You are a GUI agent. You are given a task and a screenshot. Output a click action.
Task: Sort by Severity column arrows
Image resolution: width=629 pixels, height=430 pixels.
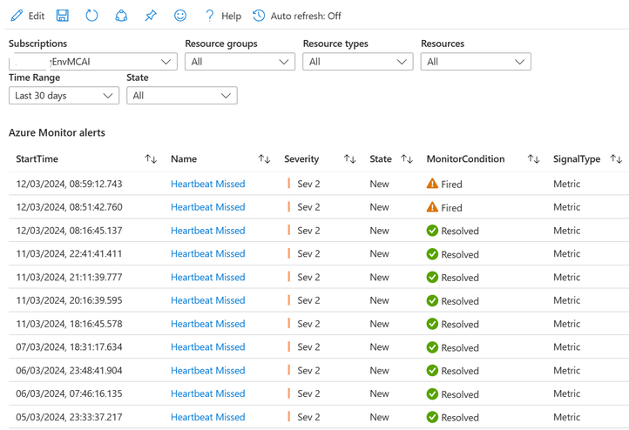(x=350, y=159)
